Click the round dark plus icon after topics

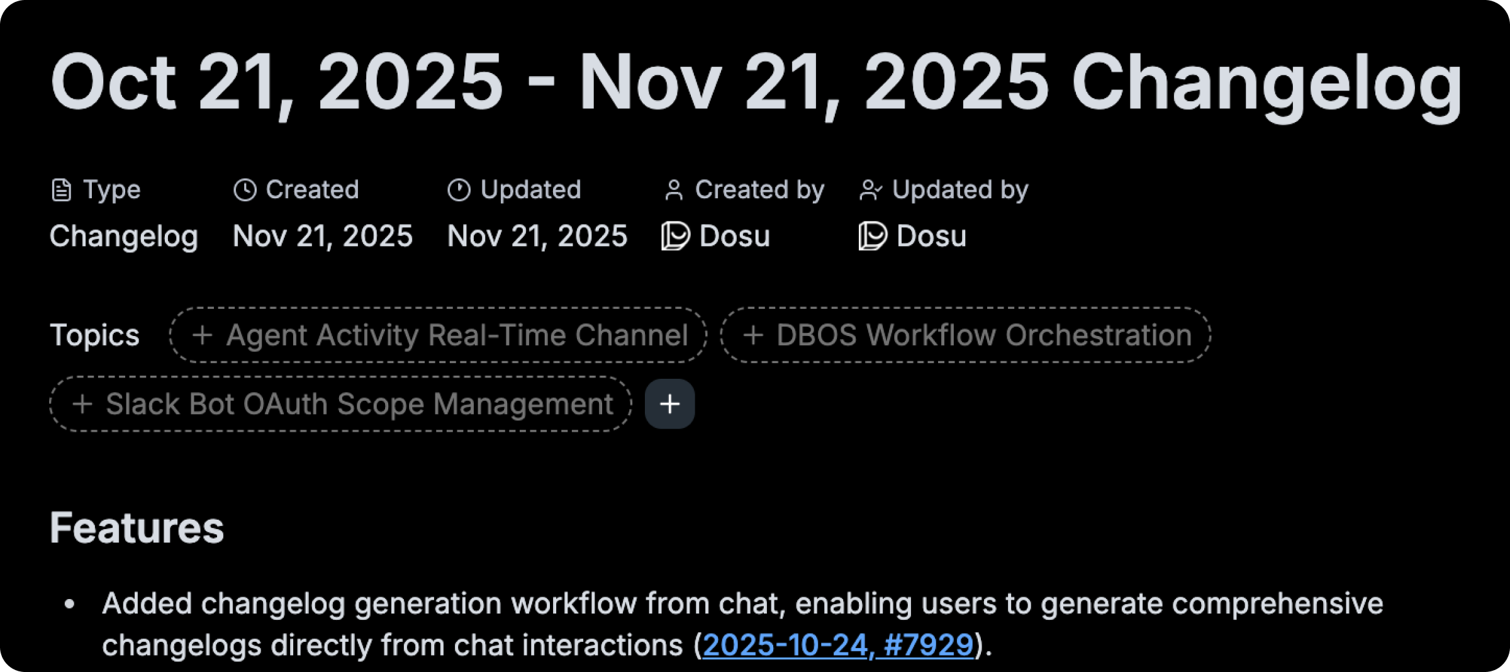click(x=669, y=405)
